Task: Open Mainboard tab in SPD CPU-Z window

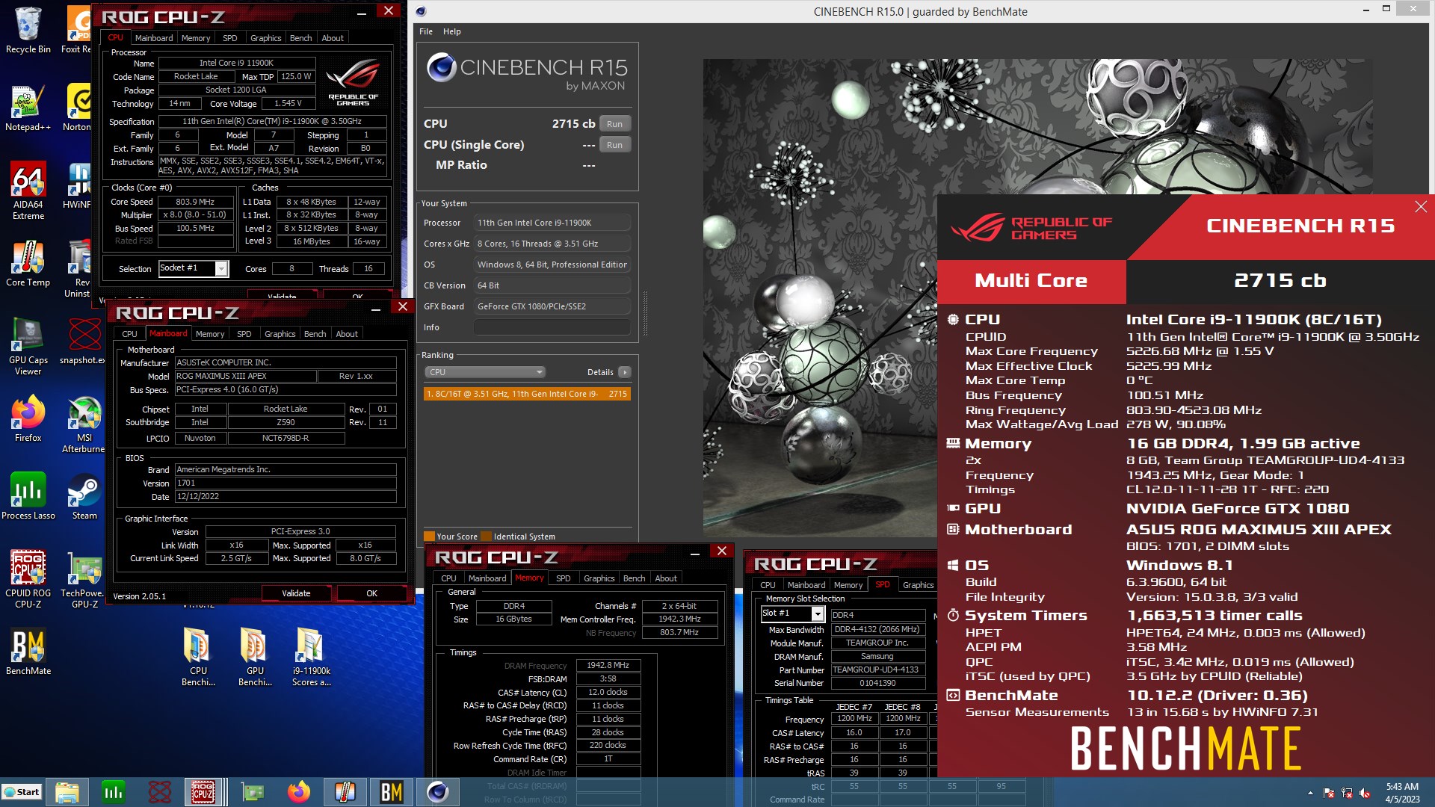Action: click(806, 585)
